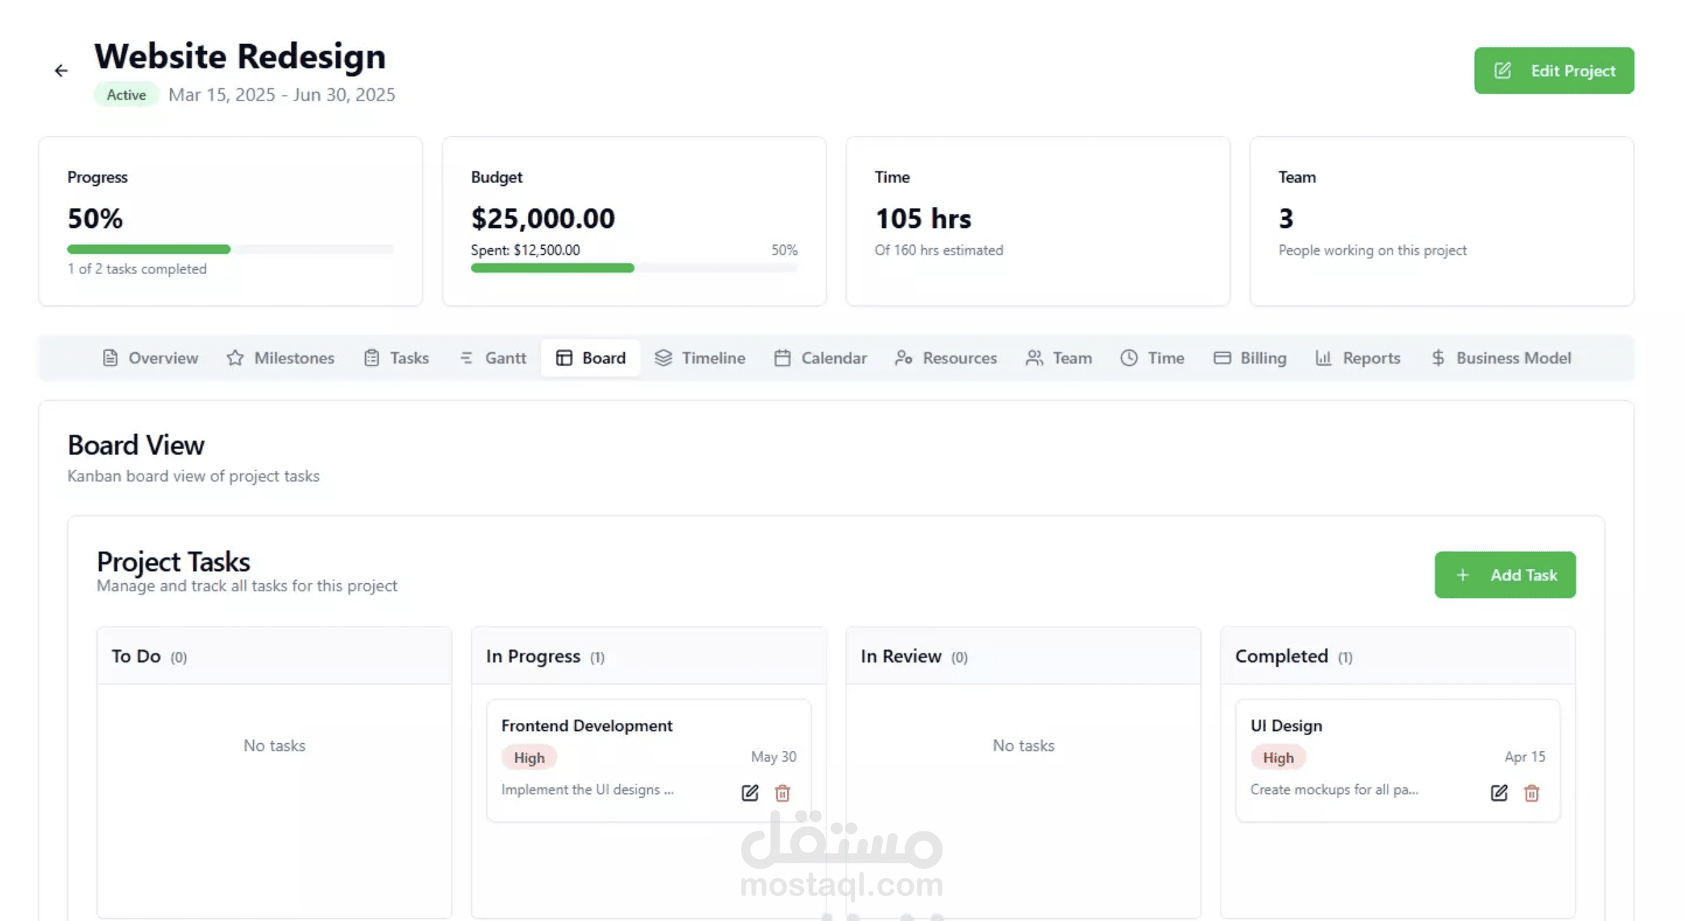The height and width of the screenshot is (921, 1684).
Task: Open the UI Design task card title
Action: pyautogui.click(x=1286, y=726)
